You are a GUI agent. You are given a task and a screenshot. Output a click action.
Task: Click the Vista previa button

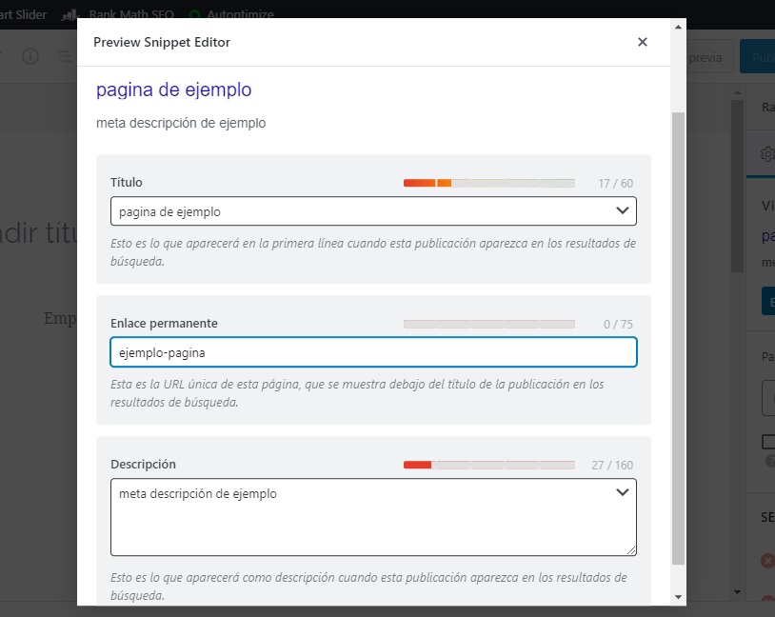(706, 57)
